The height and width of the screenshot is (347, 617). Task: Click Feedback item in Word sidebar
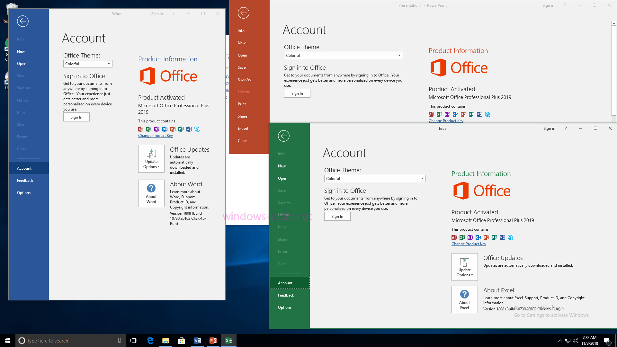(x=24, y=180)
